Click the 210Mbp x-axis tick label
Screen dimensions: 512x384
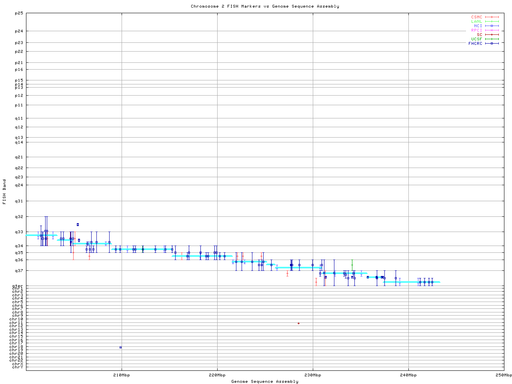point(122,375)
